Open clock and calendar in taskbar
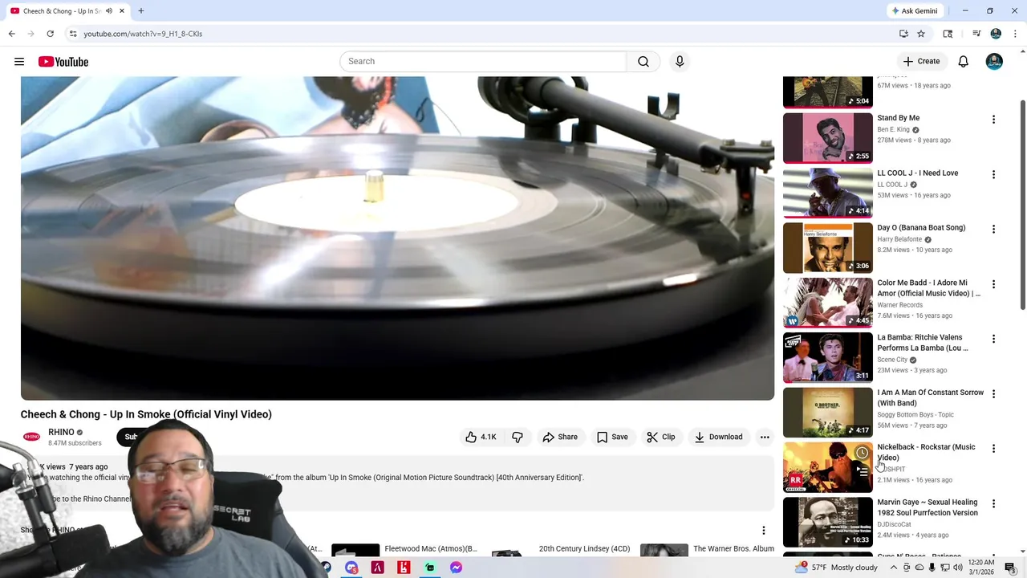1027x578 pixels. click(981, 568)
